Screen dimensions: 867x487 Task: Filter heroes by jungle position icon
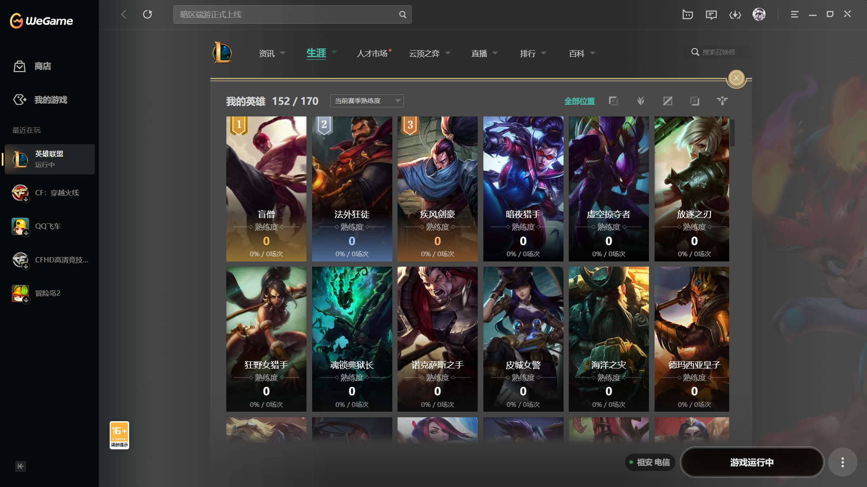(x=641, y=101)
